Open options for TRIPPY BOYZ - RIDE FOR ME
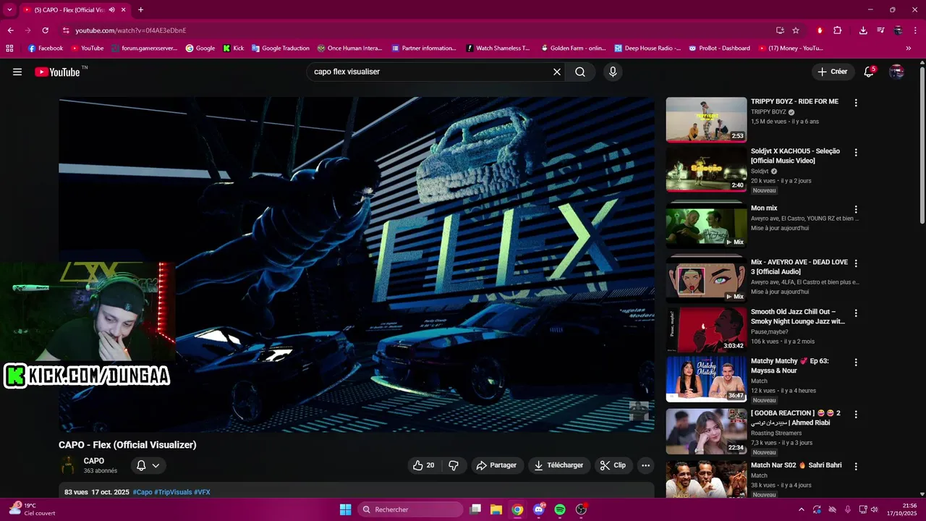The height and width of the screenshot is (521, 926). [856, 103]
